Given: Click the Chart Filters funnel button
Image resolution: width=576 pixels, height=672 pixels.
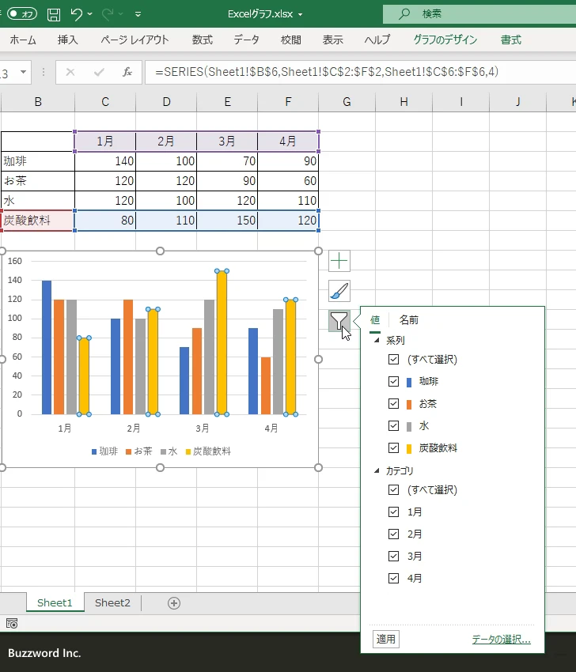Looking at the screenshot, I should (x=339, y=321).
